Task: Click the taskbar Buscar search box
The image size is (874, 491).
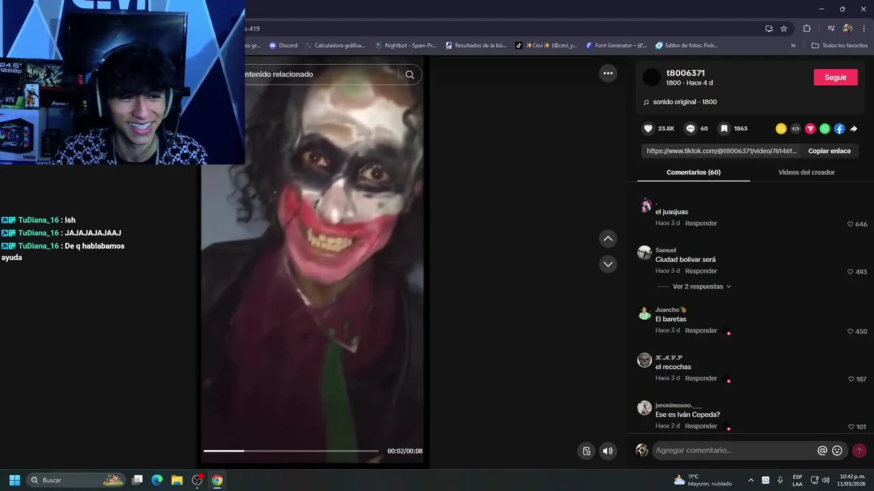Action: point(77,480)
